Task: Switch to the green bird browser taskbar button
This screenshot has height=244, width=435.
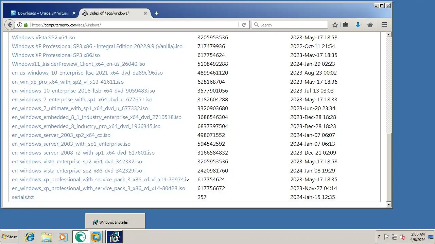Action: pyautogui.click(x=80, y=237)
